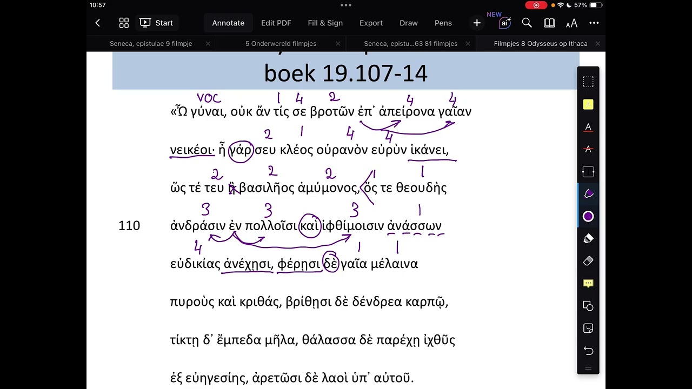Tap the word 'εὐηγεσίης'
Screen dimensions: 692x389
click(x=215, y=378)
